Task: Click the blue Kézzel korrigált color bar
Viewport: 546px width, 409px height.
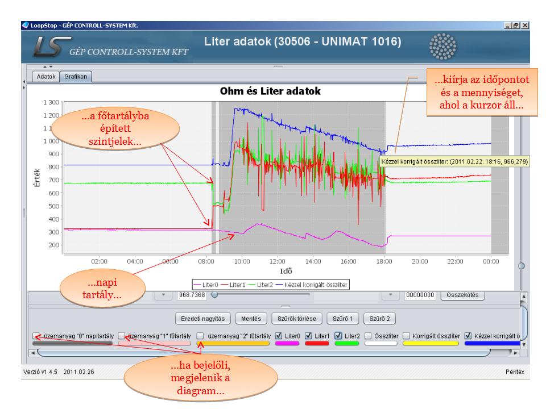Action: 491,343
